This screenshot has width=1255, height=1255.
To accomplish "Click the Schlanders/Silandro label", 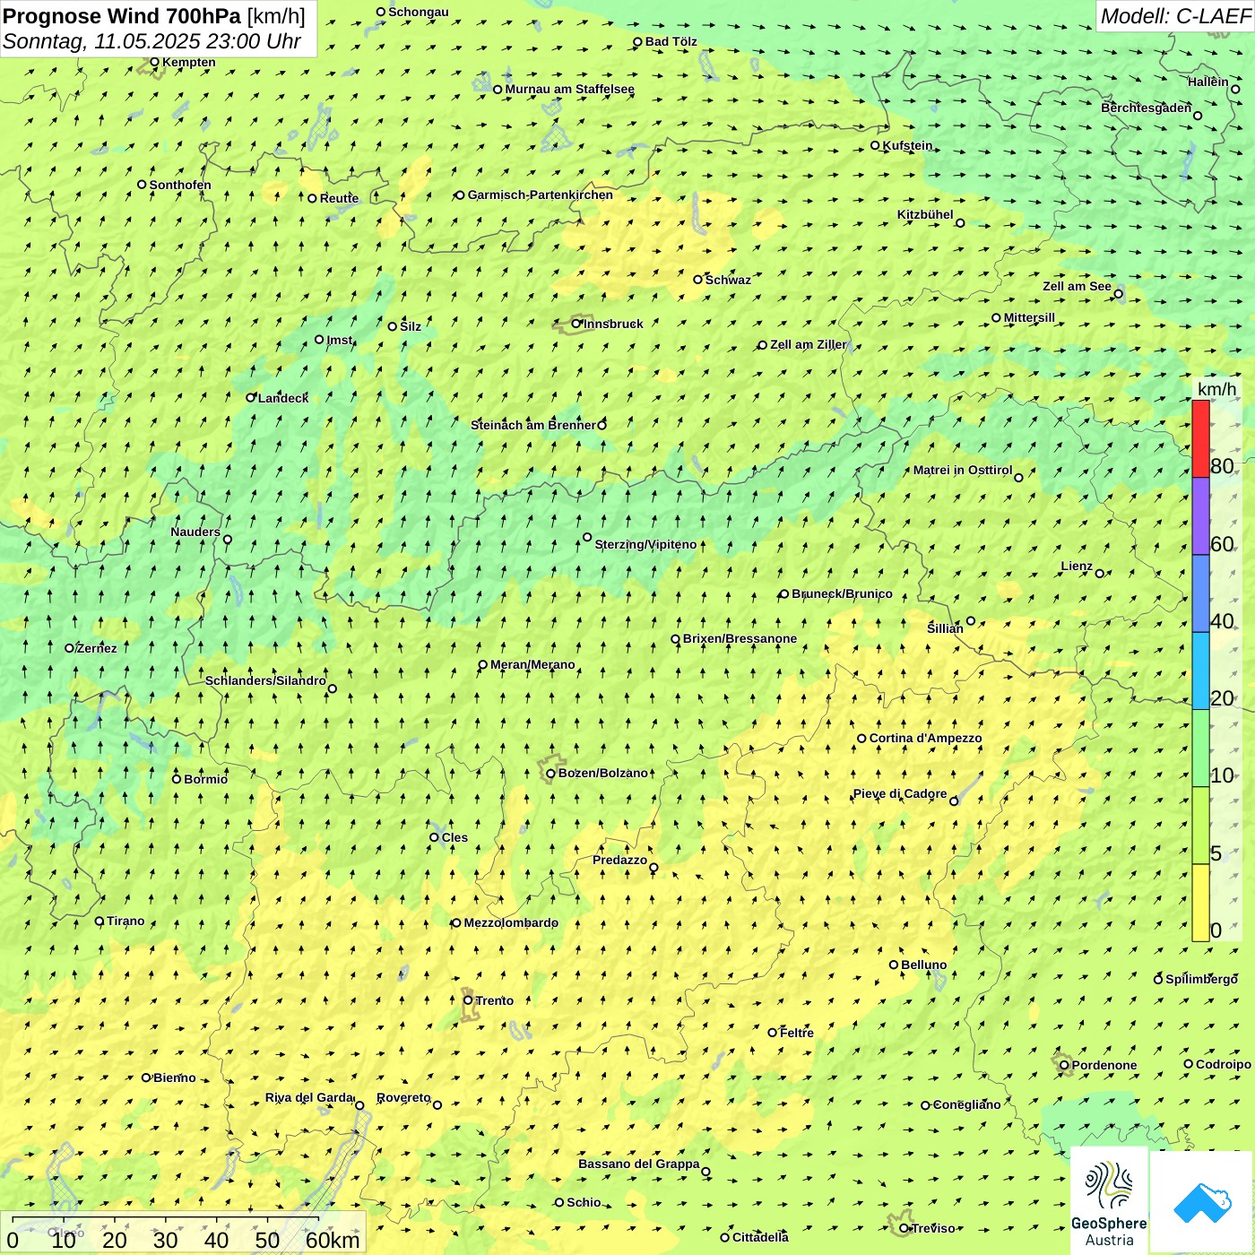I will (265, 680).
